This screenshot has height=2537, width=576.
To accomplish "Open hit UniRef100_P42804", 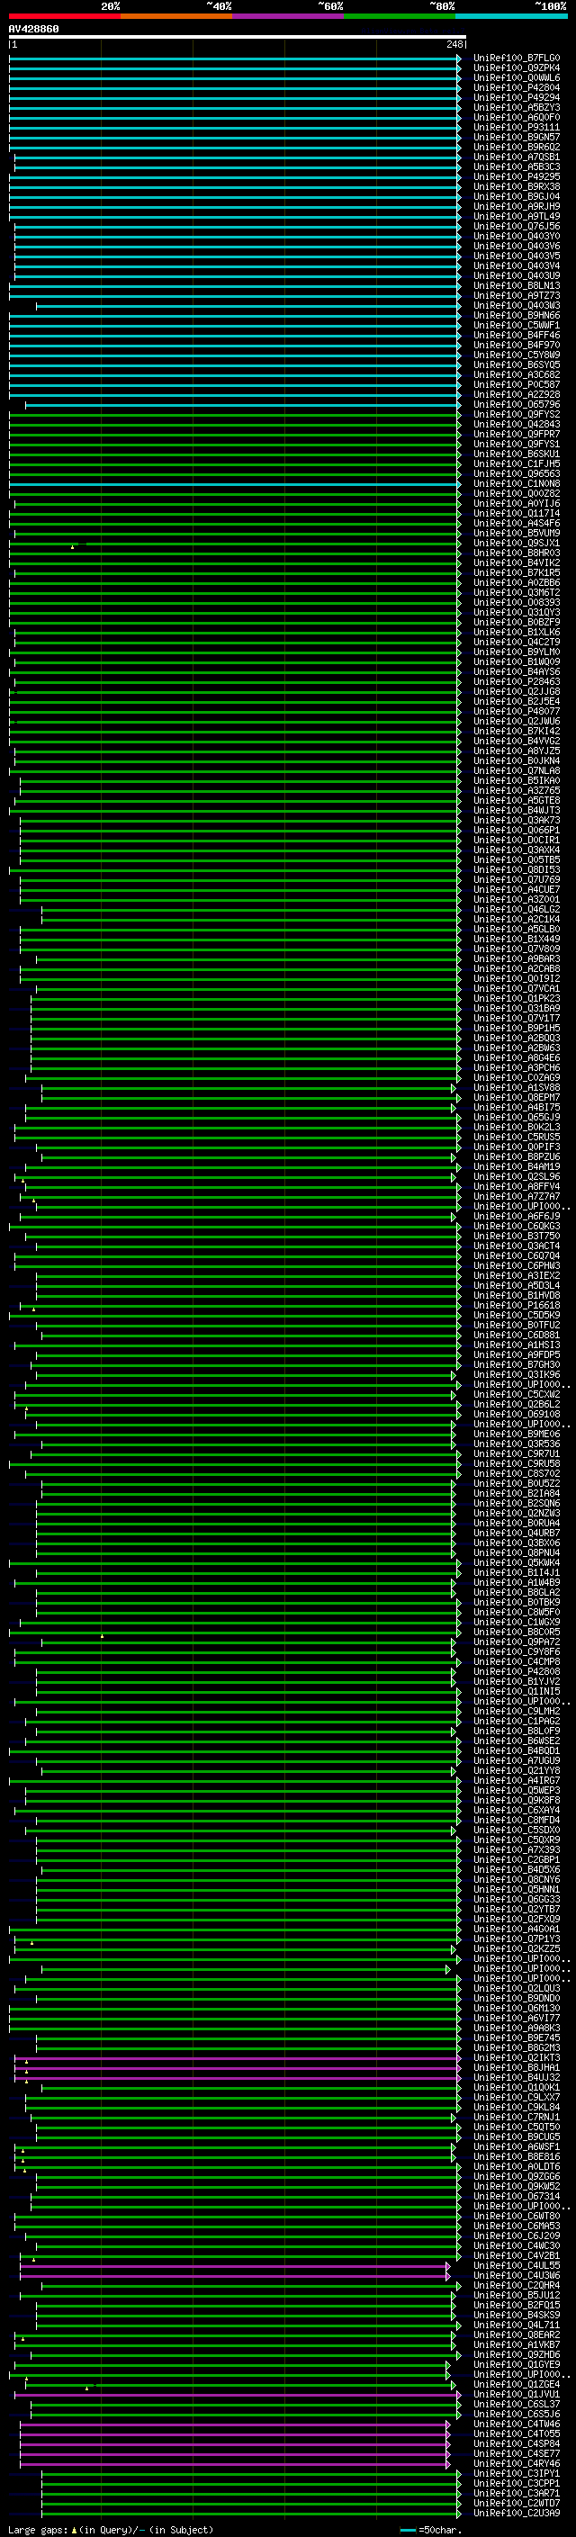I will (x=517, y=87).
